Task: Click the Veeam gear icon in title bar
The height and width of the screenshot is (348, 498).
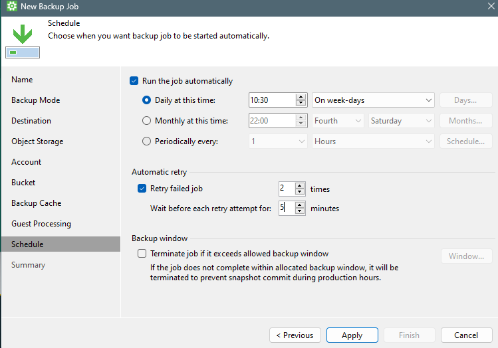Action: [11, 6]
